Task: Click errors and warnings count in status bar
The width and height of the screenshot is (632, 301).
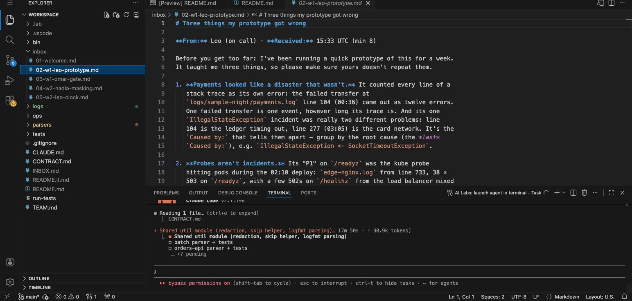Action: [67, 297]
